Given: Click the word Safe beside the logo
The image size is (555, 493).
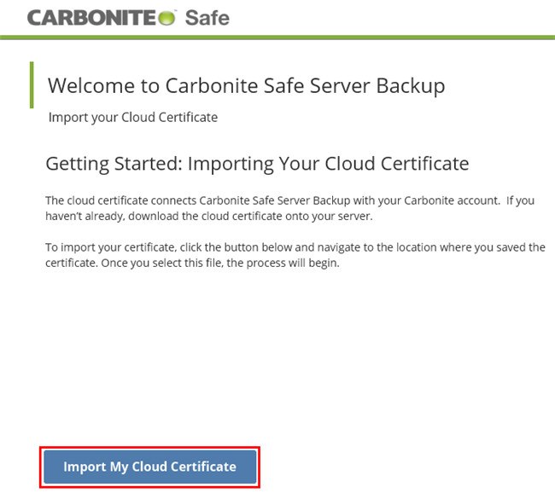Looking at the screenshot, I should click(x=207, y=17).
